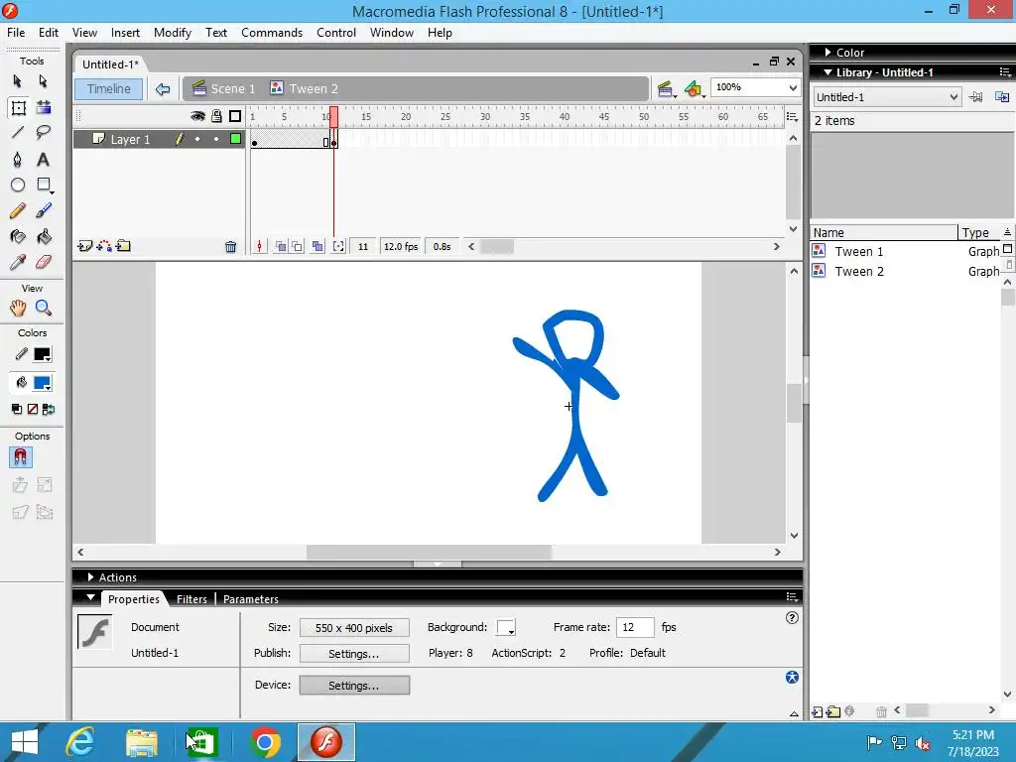Toggle show/hide all layers eye icon
This screenshot has height=762, width=1016.
coord(197,116)
